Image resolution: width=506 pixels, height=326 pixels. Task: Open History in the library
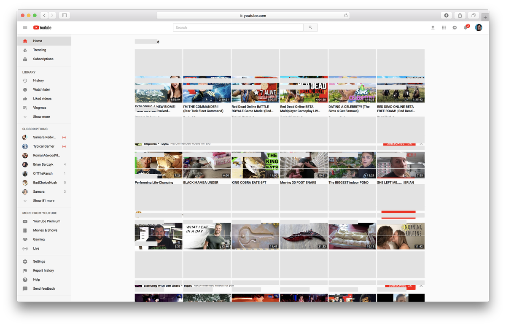point(44,81)
